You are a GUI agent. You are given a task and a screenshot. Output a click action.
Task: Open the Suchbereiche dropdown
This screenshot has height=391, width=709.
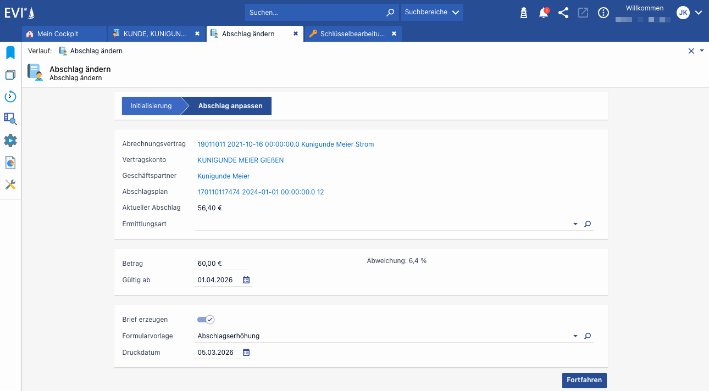(432, 12)
